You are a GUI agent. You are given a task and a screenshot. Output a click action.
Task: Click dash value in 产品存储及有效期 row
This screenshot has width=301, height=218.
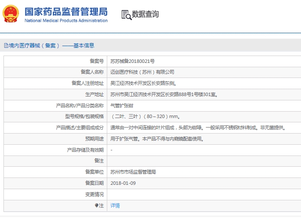[111, 150]
